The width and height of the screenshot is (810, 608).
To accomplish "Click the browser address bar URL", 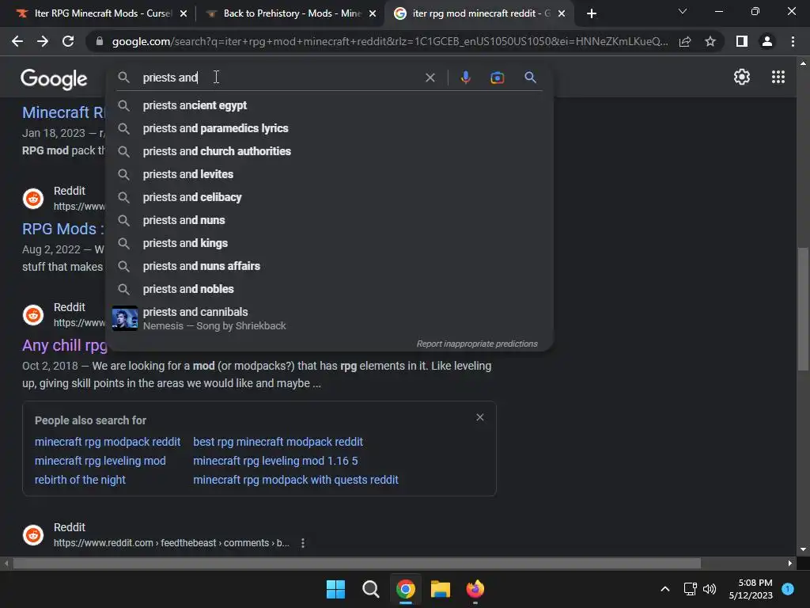I will (x=390, y=41).
